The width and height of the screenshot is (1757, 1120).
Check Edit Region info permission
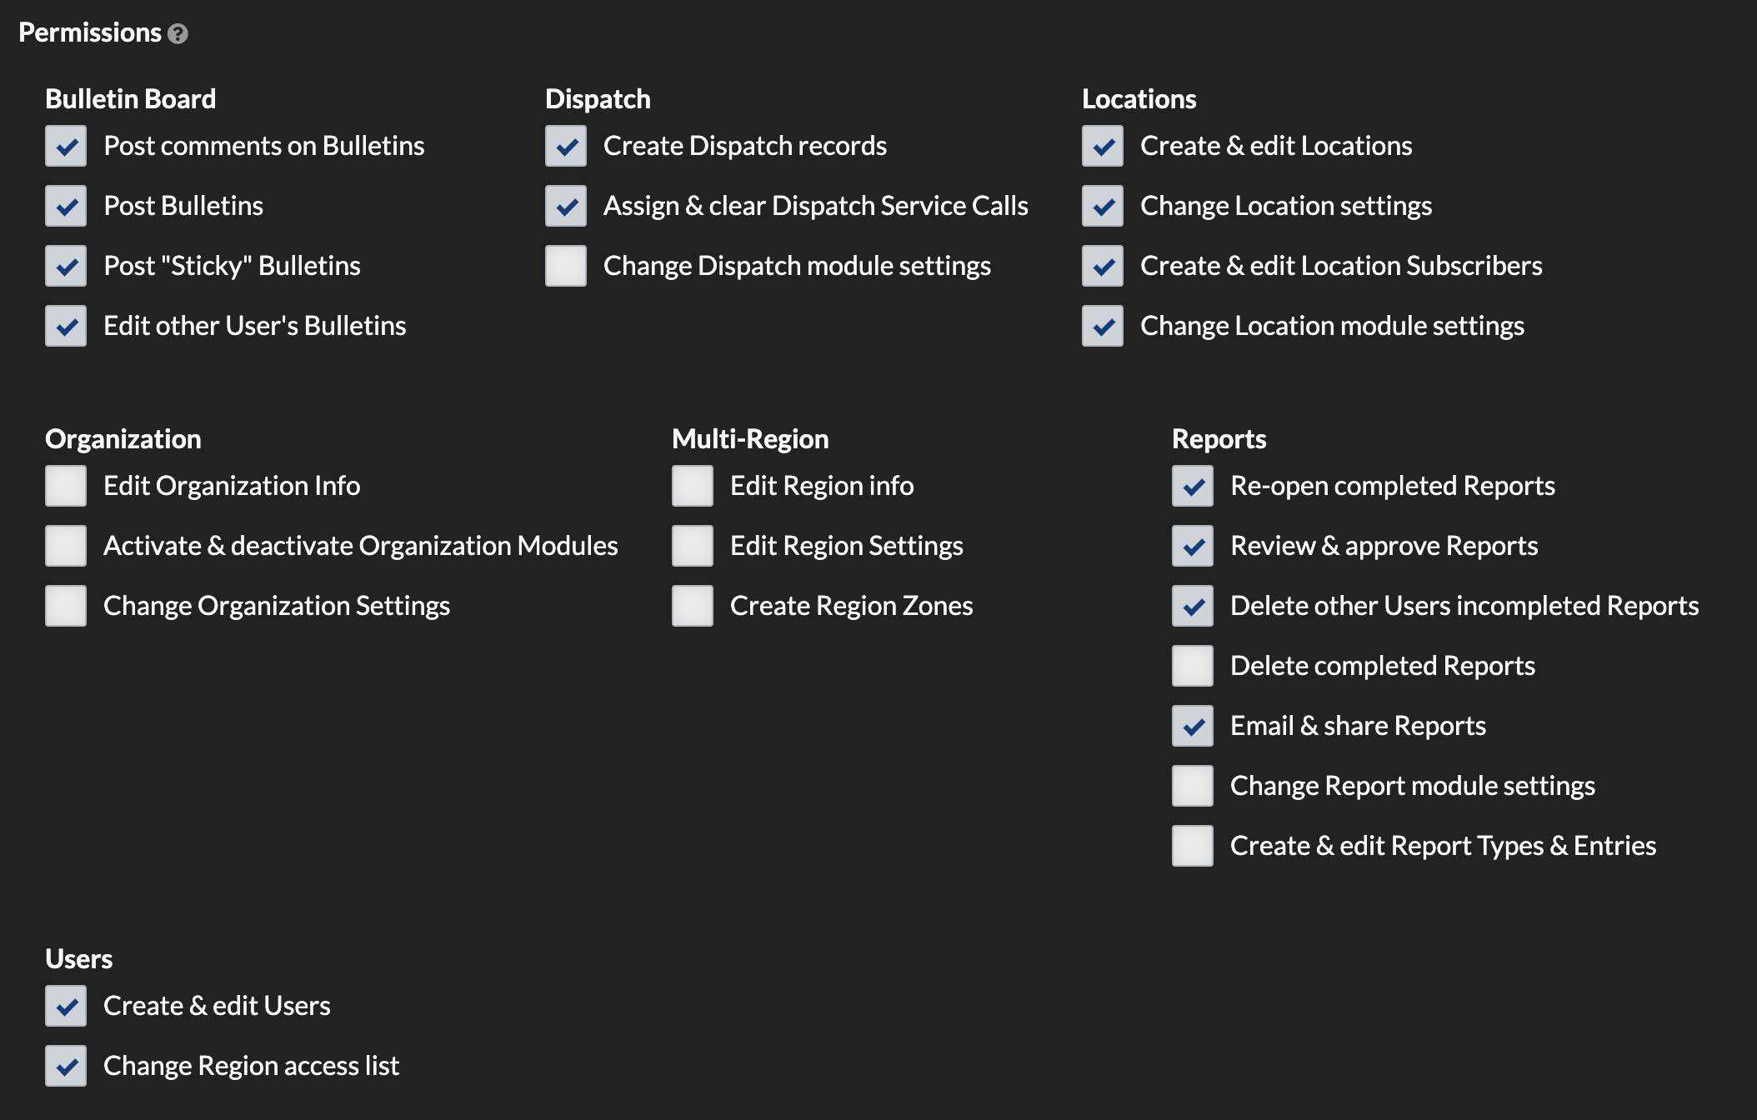692,486
